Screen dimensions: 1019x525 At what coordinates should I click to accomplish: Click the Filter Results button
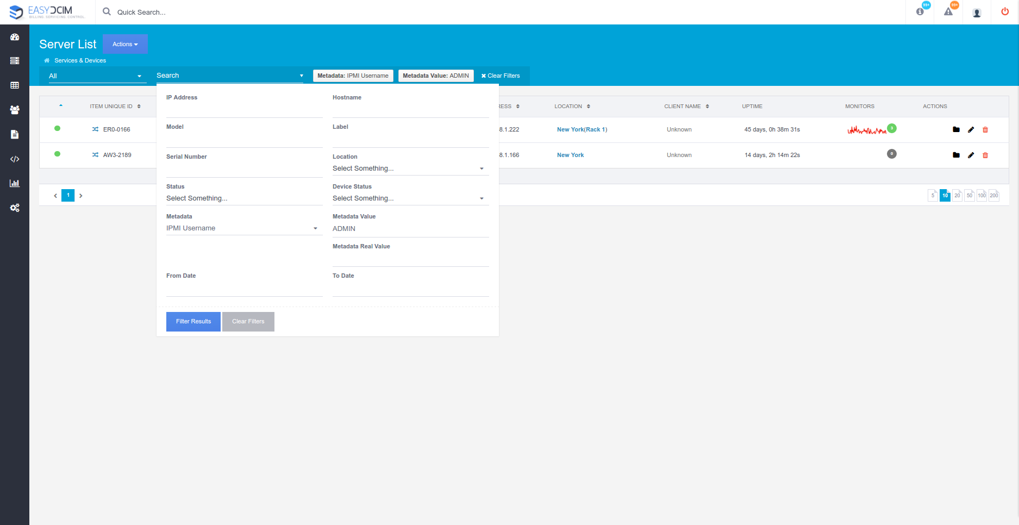point(193,322)
